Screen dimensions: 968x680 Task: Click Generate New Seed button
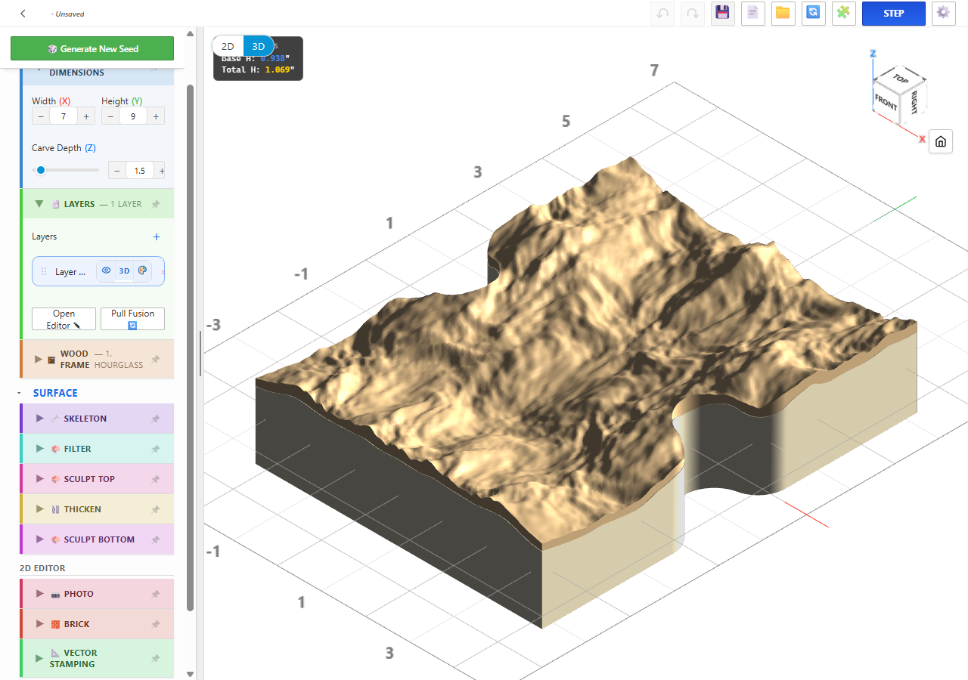(x=92, y=48)
